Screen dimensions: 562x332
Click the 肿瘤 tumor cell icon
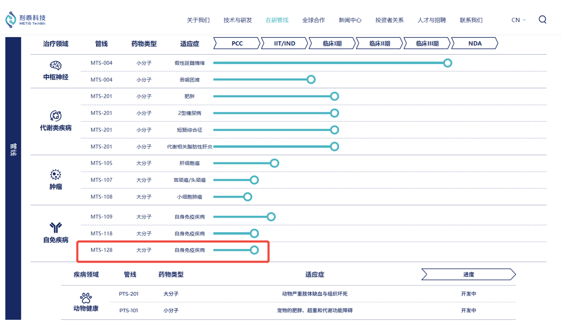pyautogui.click(x=56, y=174)
